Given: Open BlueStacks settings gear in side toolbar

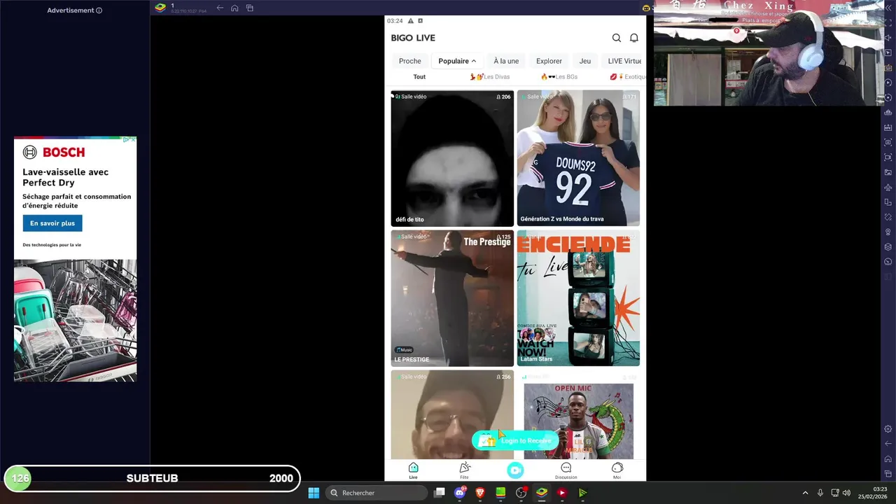Looking at the screenshot, I should pos(888,429).
